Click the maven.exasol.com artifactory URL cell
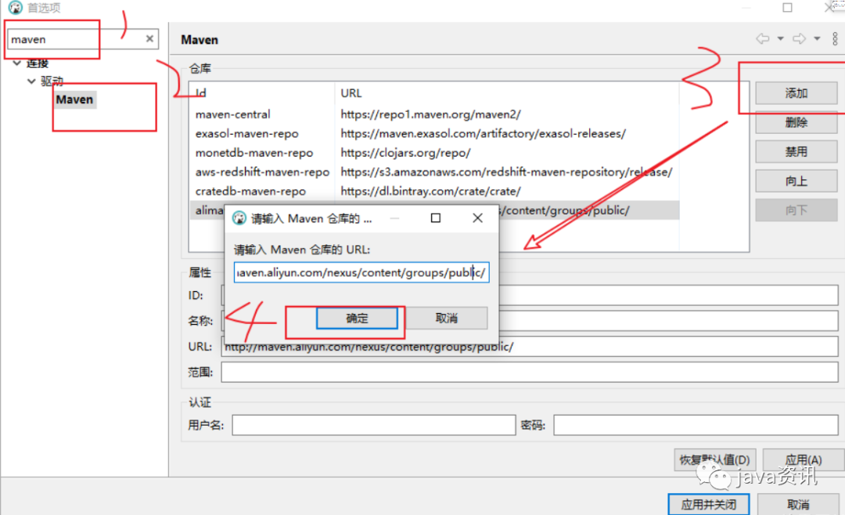This screenshot has width=845, height=515. click(483, 134)
